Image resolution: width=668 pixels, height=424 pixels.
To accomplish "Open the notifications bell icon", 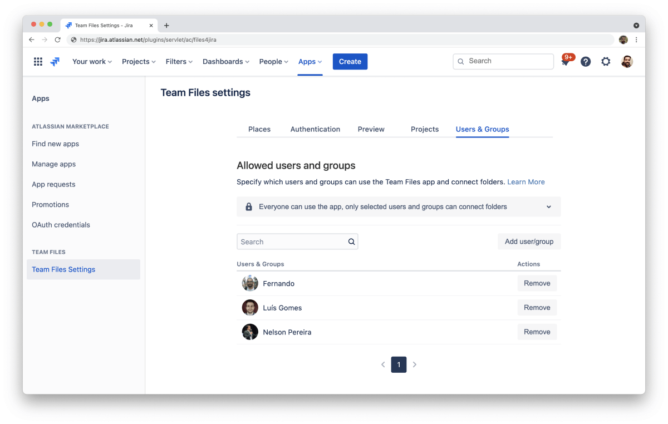I will [566, 61].
